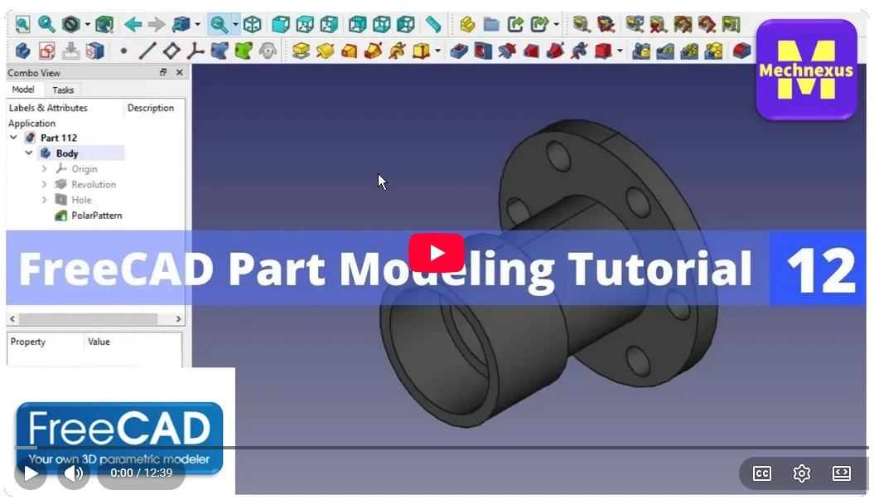Click the play control in video bar
The image size is (874, 500).
point(31,473)
